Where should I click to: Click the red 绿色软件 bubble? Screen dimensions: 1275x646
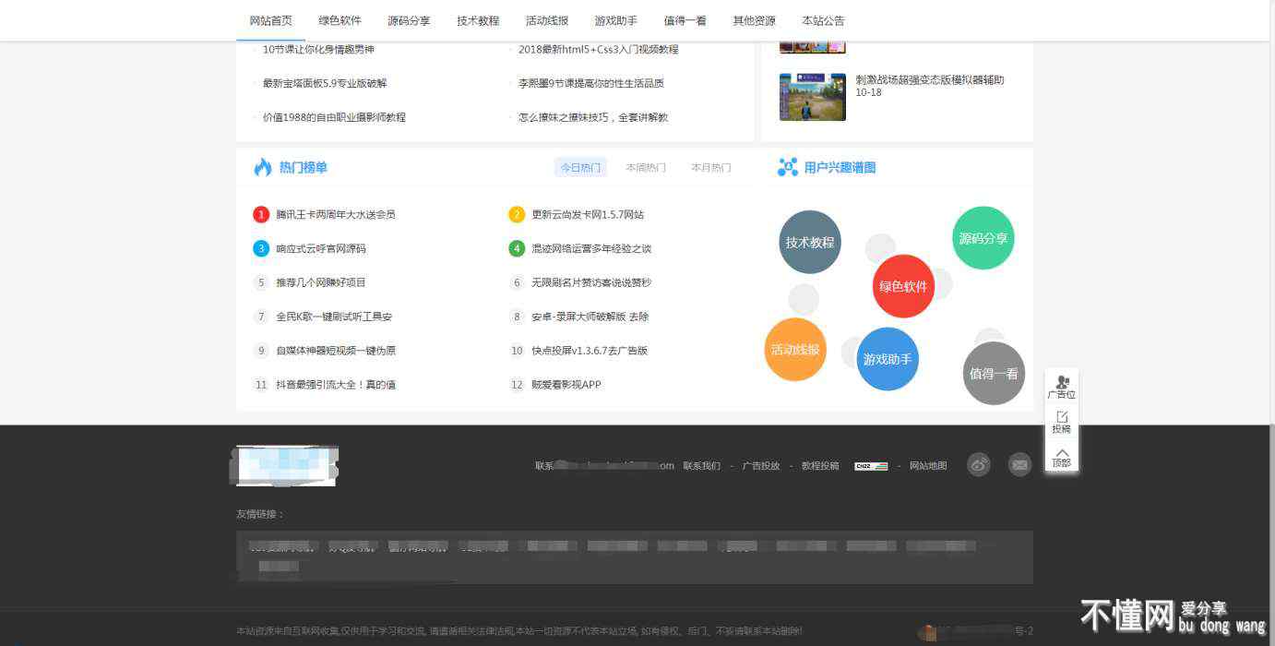[903, 286]
